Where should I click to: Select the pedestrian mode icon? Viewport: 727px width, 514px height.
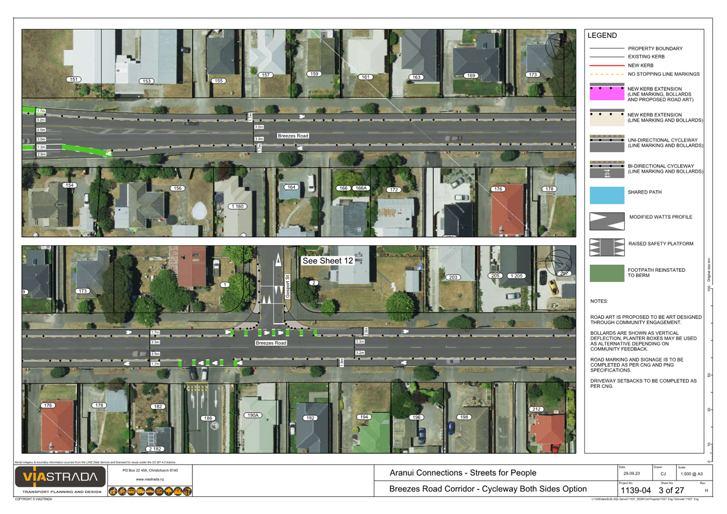113,491
